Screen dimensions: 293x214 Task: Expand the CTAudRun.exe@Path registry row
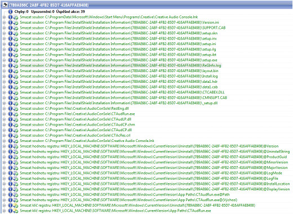[4, 195]
